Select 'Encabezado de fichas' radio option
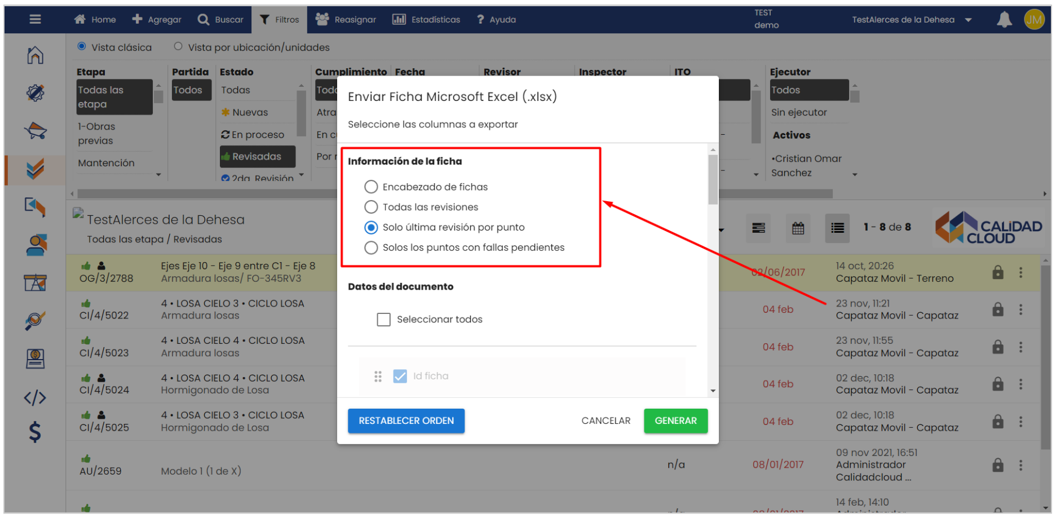 (371, 187)
